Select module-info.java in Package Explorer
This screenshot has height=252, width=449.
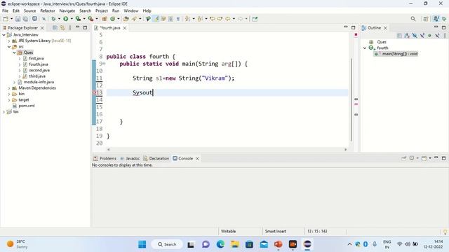pos(39,82)
